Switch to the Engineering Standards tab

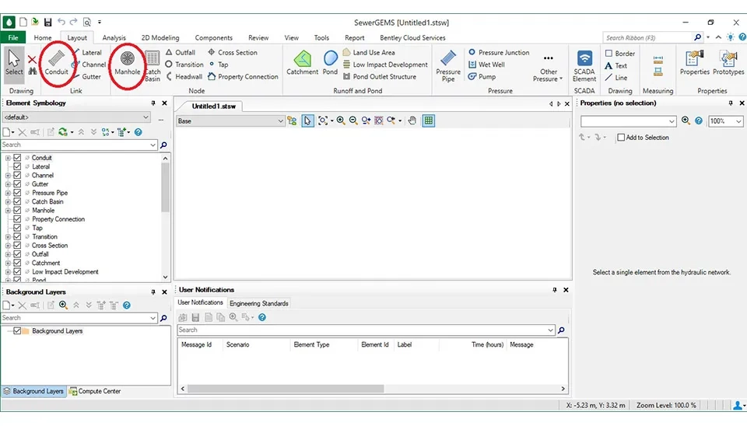[x=258, y=303]
